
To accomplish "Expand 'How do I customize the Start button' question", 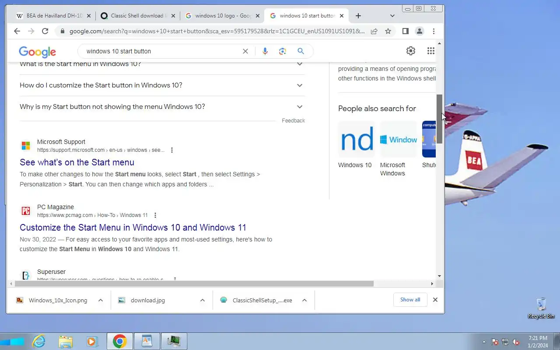I will click(x=162, y=85).
